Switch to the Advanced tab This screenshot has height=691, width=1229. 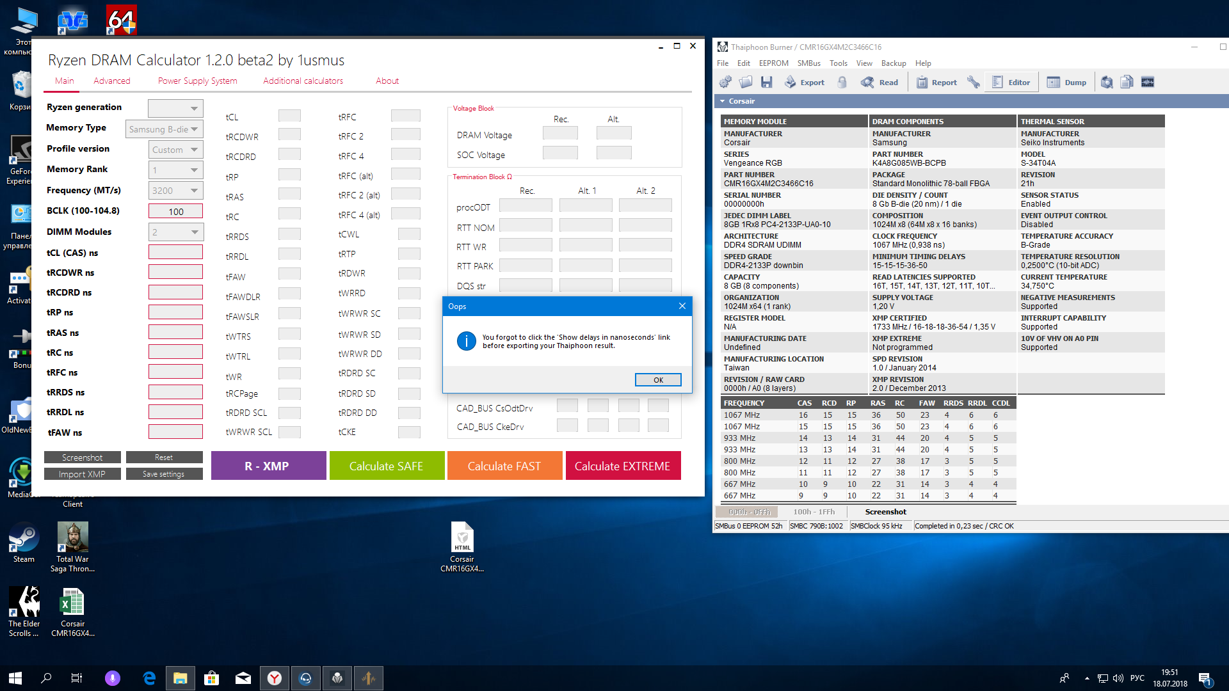click(111, 81)
